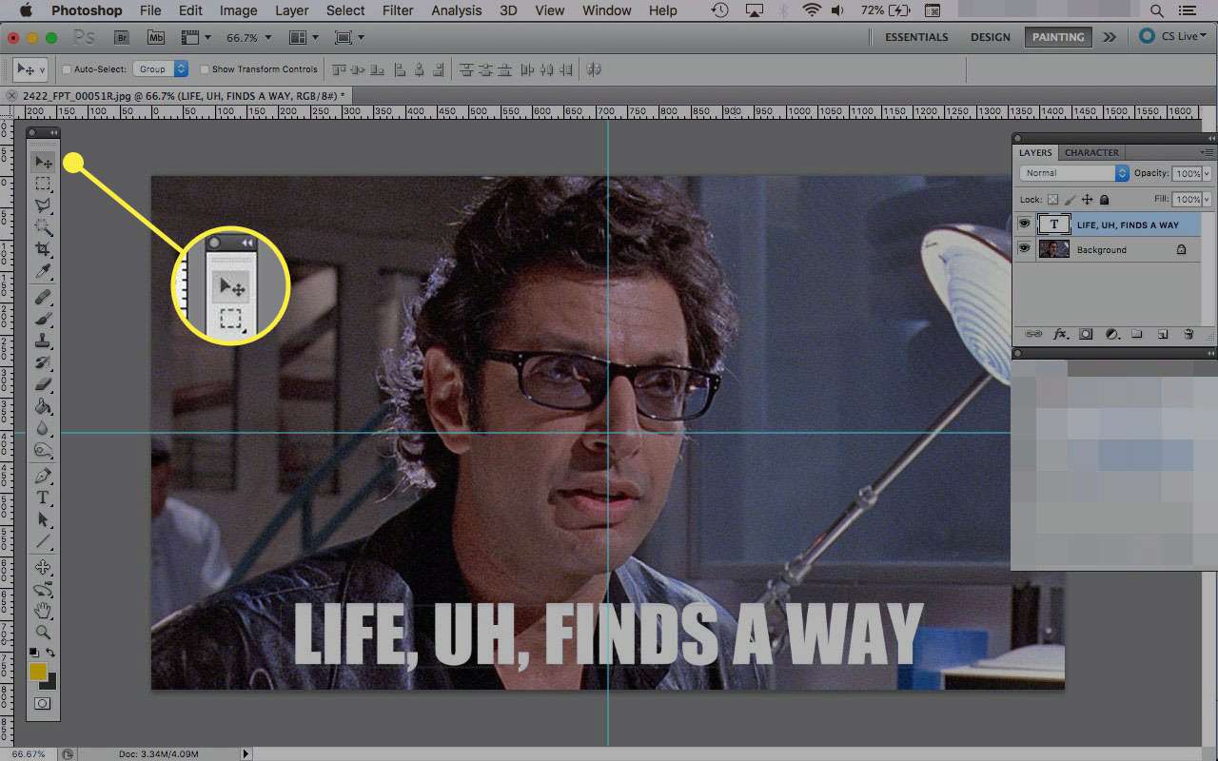This screenshot has width=1218, height=761.
Task: Add a layer mask
Action: click(1085, 335)
